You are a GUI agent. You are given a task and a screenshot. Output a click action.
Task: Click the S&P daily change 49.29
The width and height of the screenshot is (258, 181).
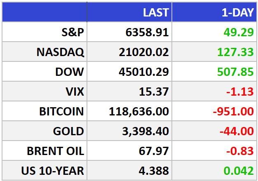click(238, 32)
